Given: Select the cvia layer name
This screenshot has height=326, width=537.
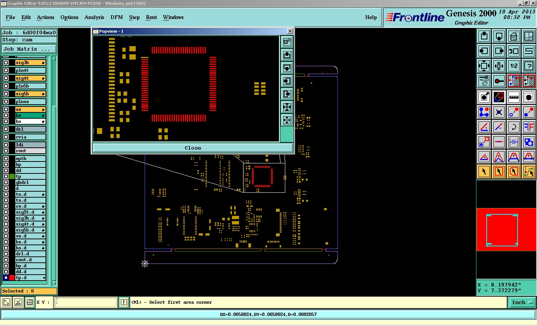Looking at the screenshot, I should pos(30,137).
